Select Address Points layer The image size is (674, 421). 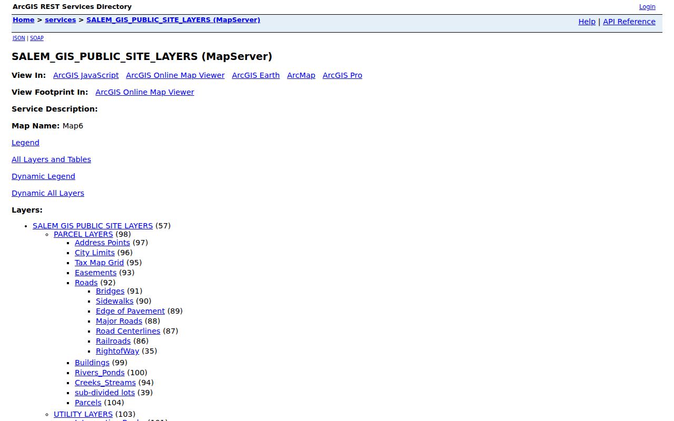pyautogui.click(x=102, y=243)
